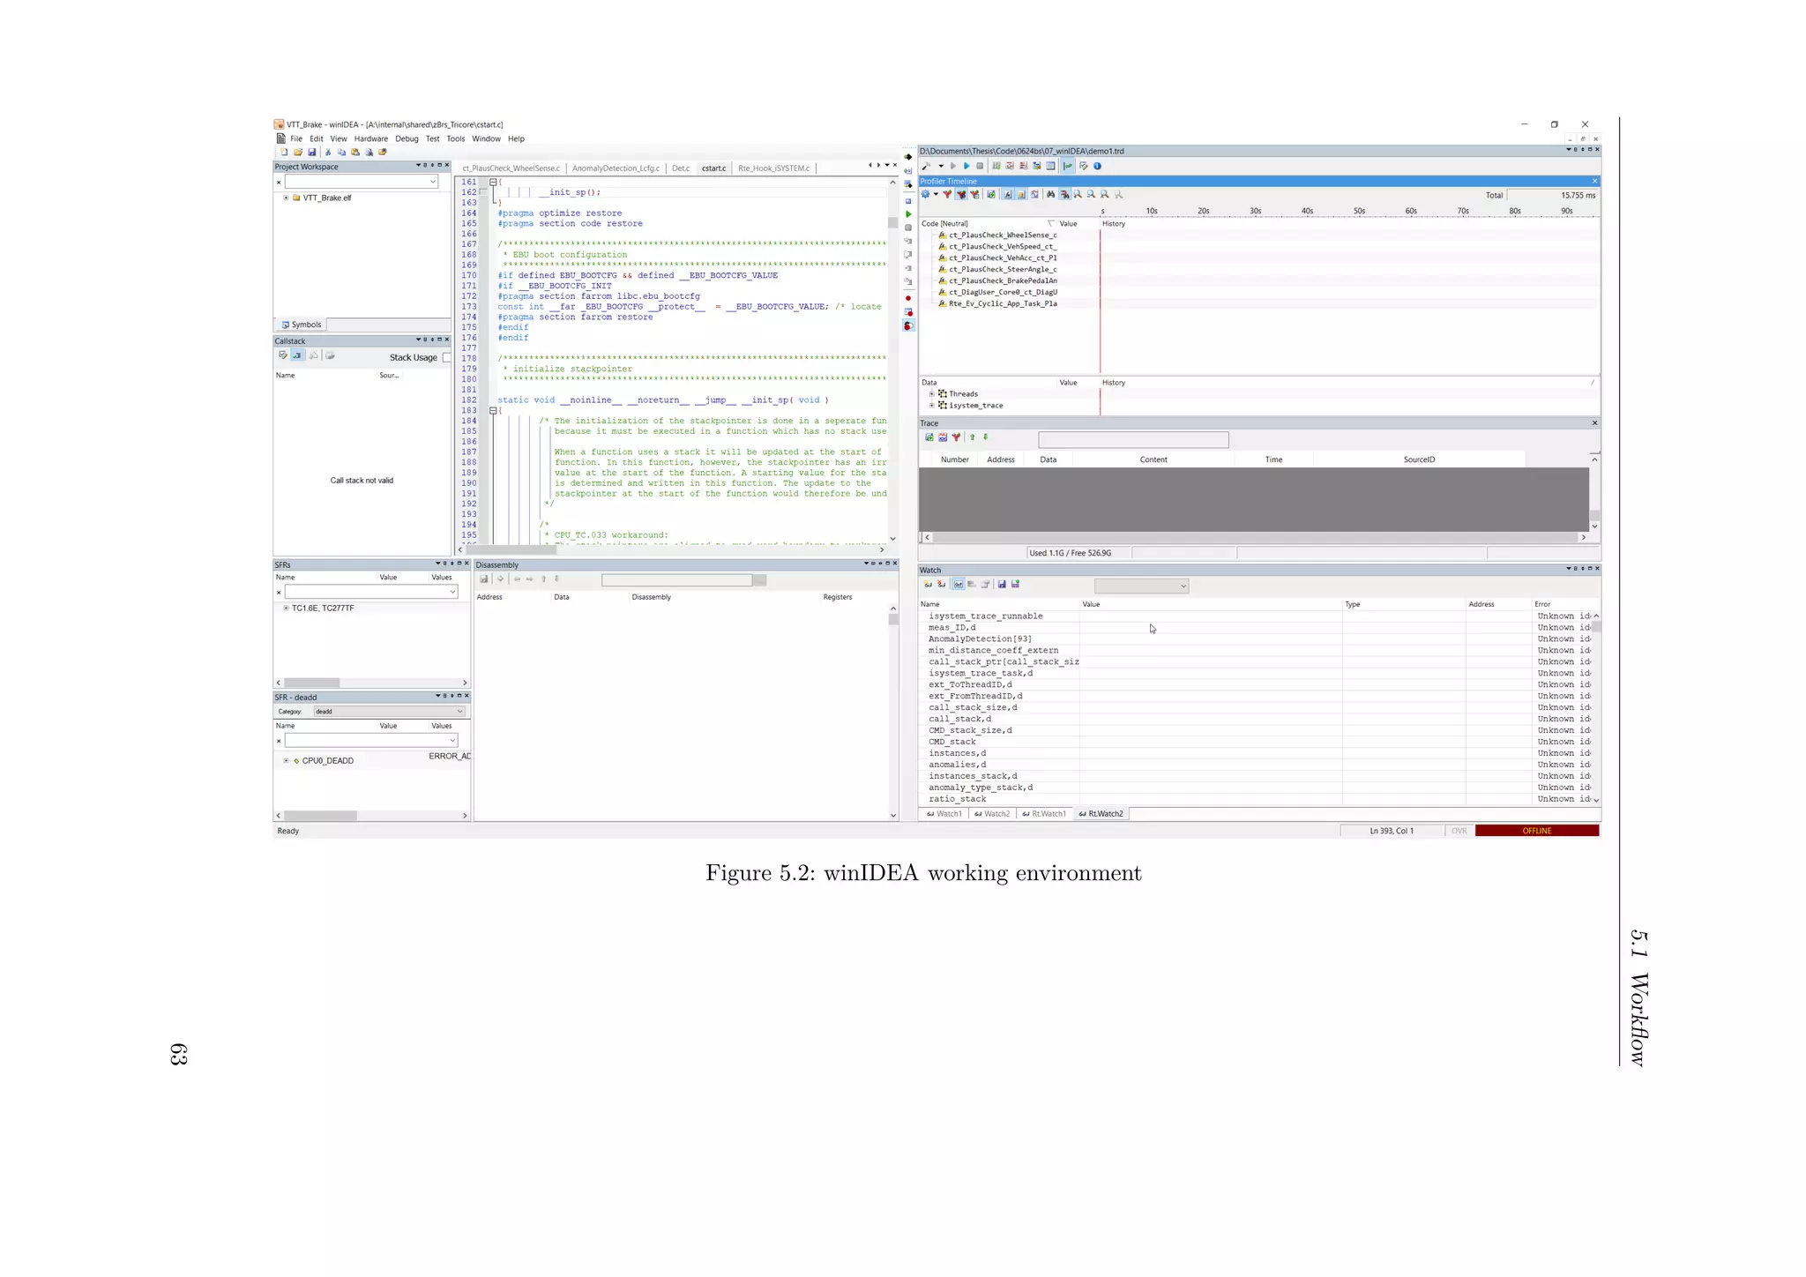
Task: Click the code editor horizontal scrollbar thumb
Action: 511,549
